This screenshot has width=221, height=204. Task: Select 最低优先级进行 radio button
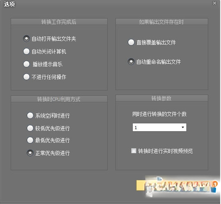(30, 140)
